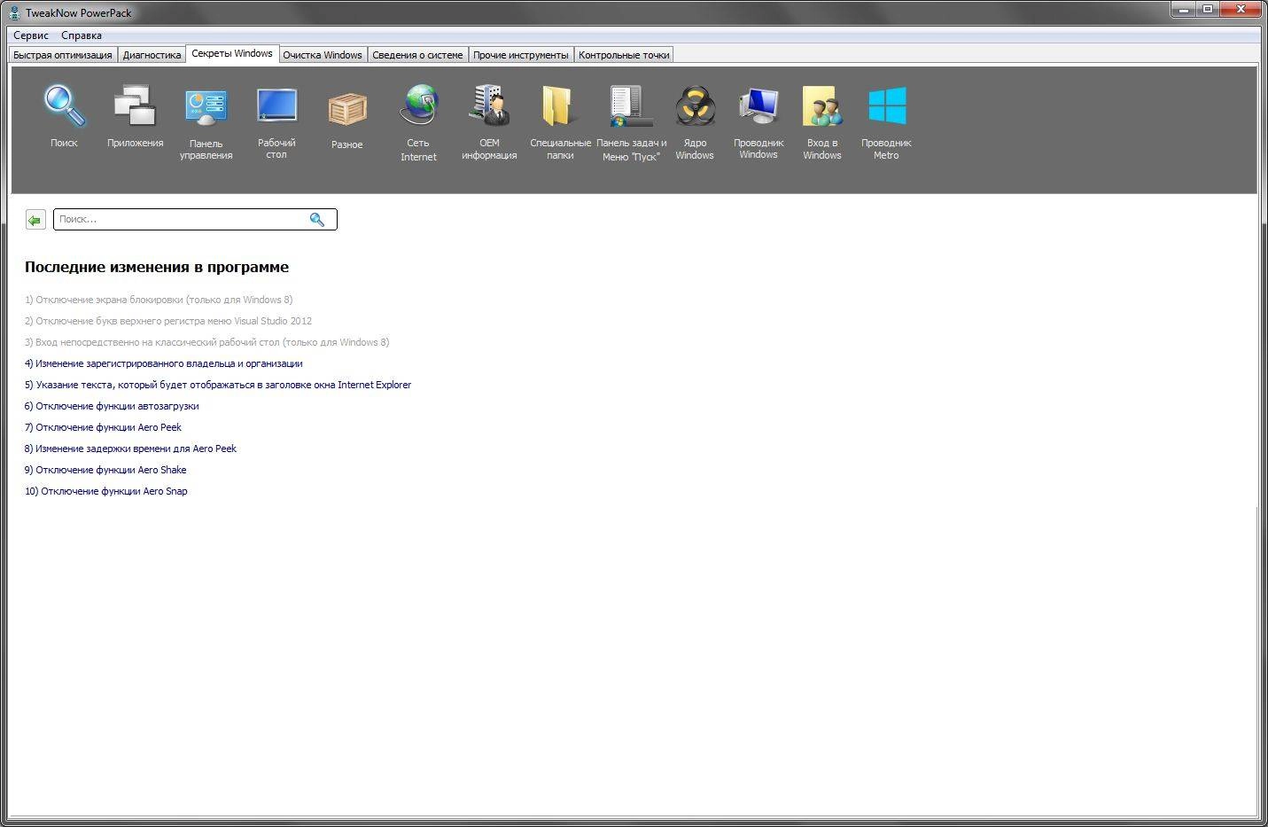Screen dimensions: 1268x827
Task: Maximize the TweakNow PowerPack window
Action: tap(1207, 10)
